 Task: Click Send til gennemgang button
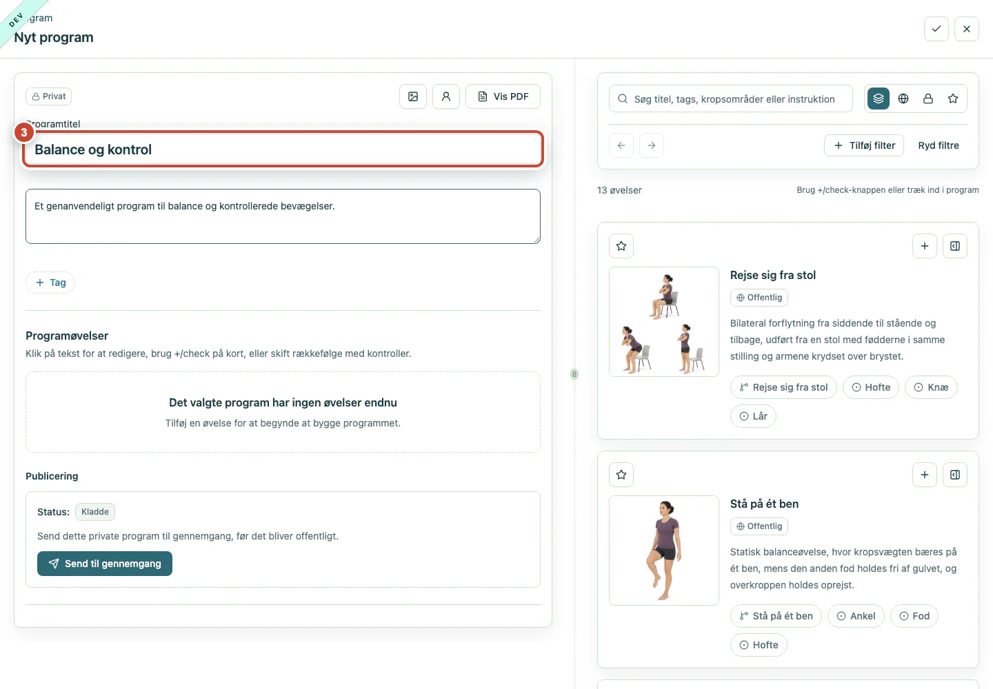(105, 564)
